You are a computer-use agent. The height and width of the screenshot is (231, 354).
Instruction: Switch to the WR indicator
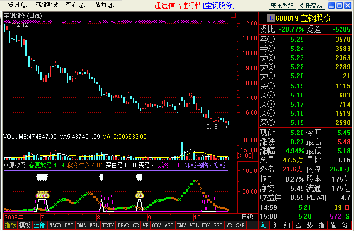pos(229,225)
